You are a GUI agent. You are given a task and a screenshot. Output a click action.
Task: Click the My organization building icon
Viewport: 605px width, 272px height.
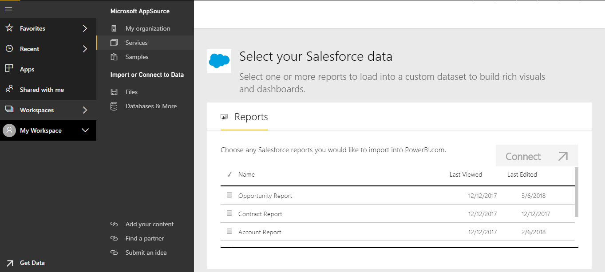coord(114,28)
